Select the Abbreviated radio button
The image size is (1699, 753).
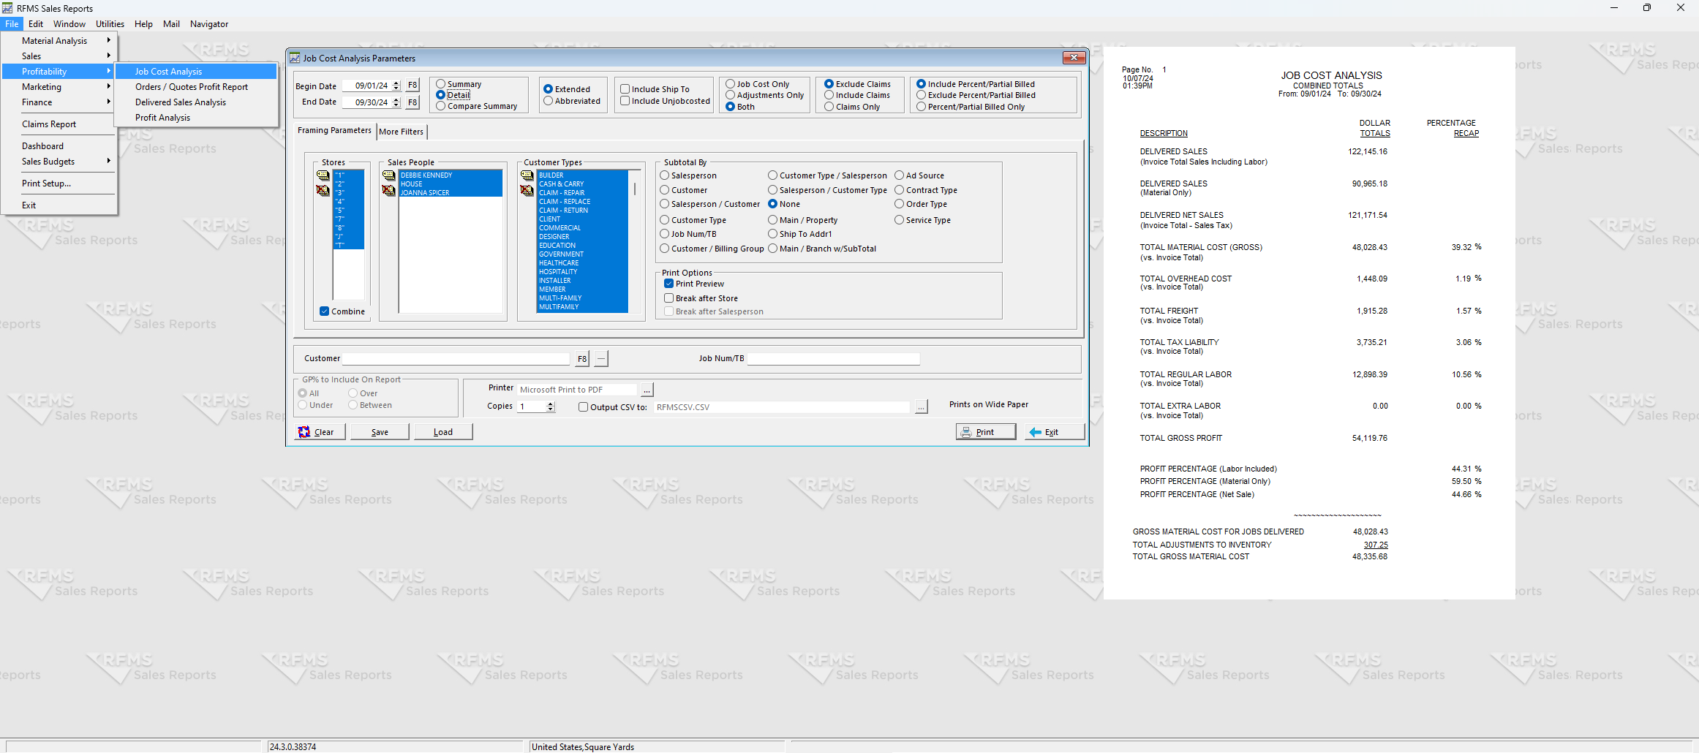pyautogui.click(x=548, y=102)
